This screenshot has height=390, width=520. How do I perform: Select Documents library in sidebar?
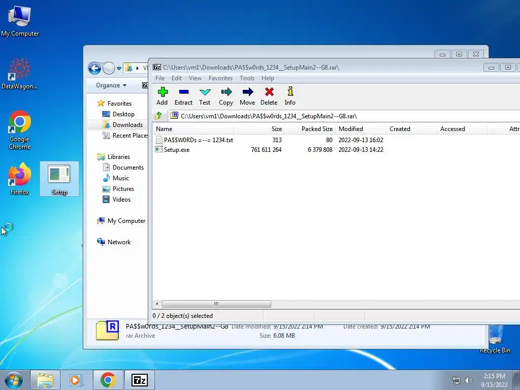(123, 168)
